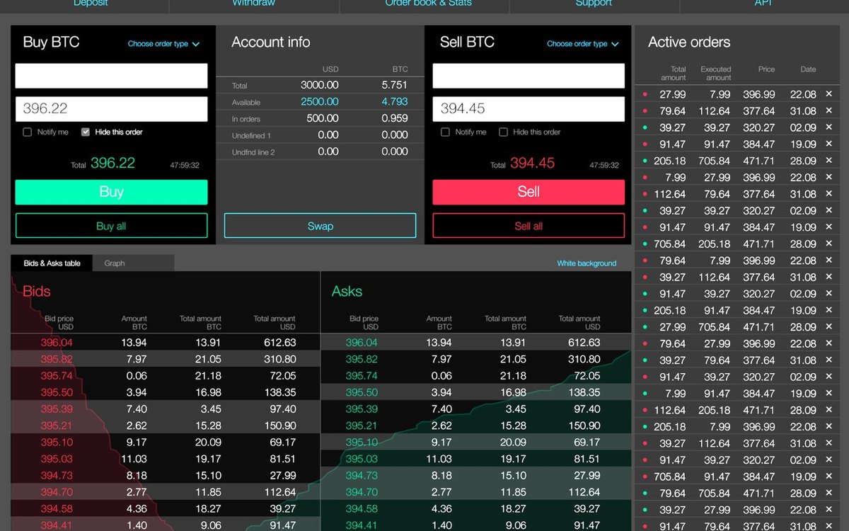Uncheck Hide this order in Buy BTC
The width and height of the screenshot is (849, 531).
pos(86,132)
